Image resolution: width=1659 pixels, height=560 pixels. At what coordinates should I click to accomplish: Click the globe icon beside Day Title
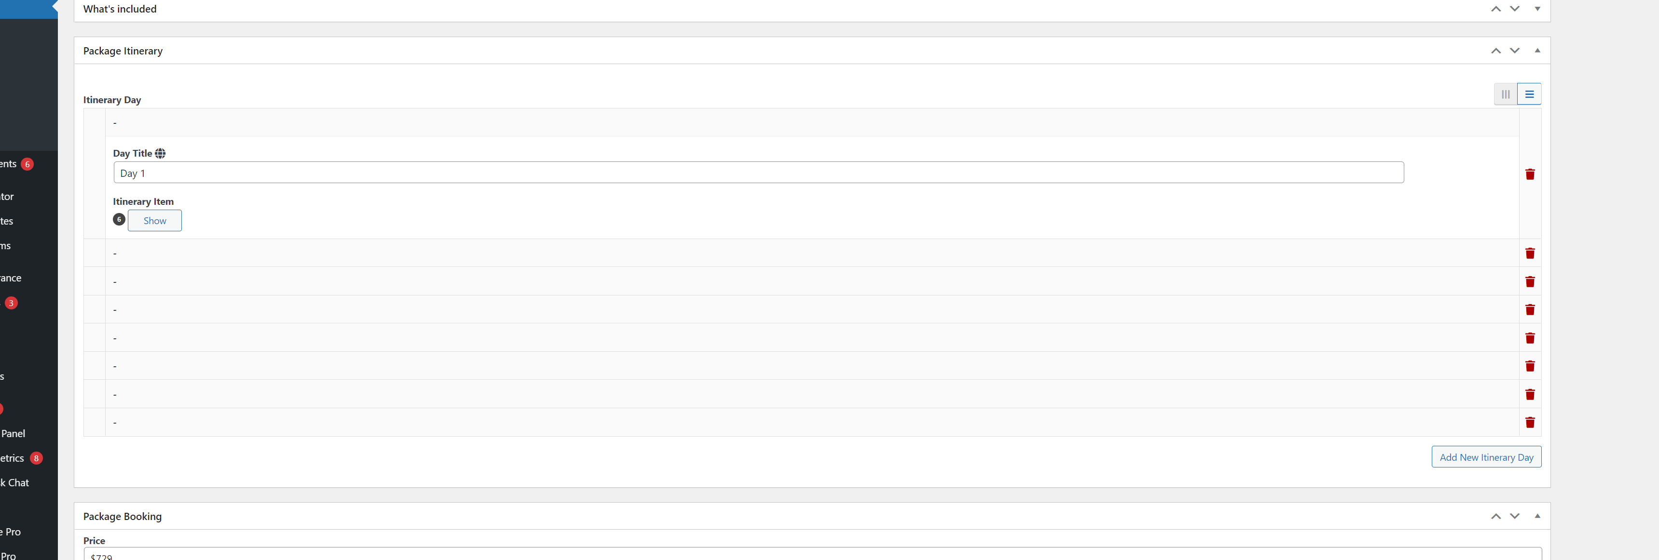[160, 153]
